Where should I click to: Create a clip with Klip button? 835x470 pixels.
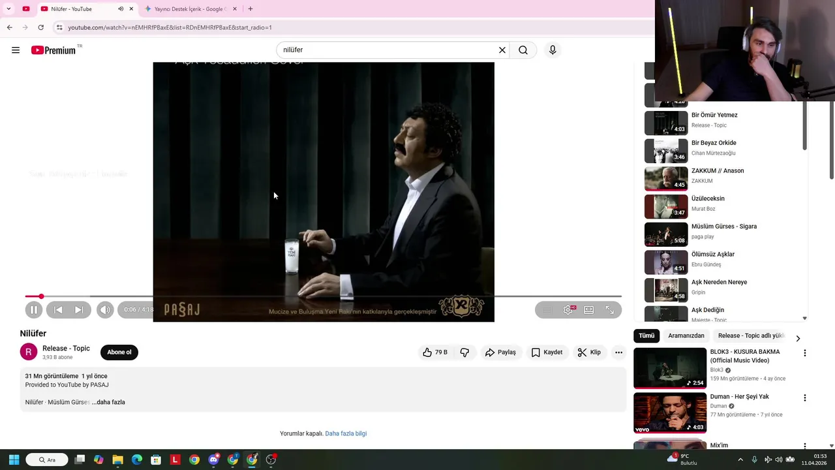589,352
